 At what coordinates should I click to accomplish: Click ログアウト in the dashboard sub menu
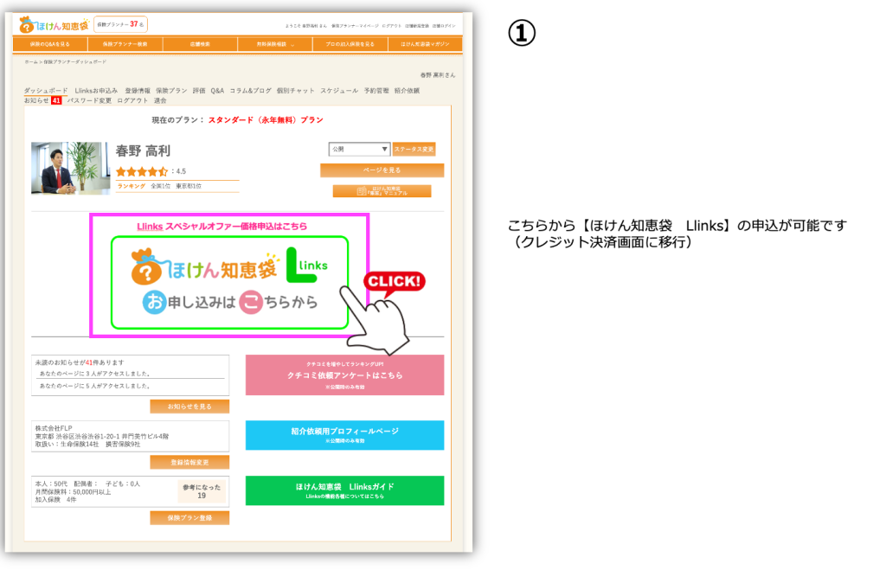tap(132, 100)
